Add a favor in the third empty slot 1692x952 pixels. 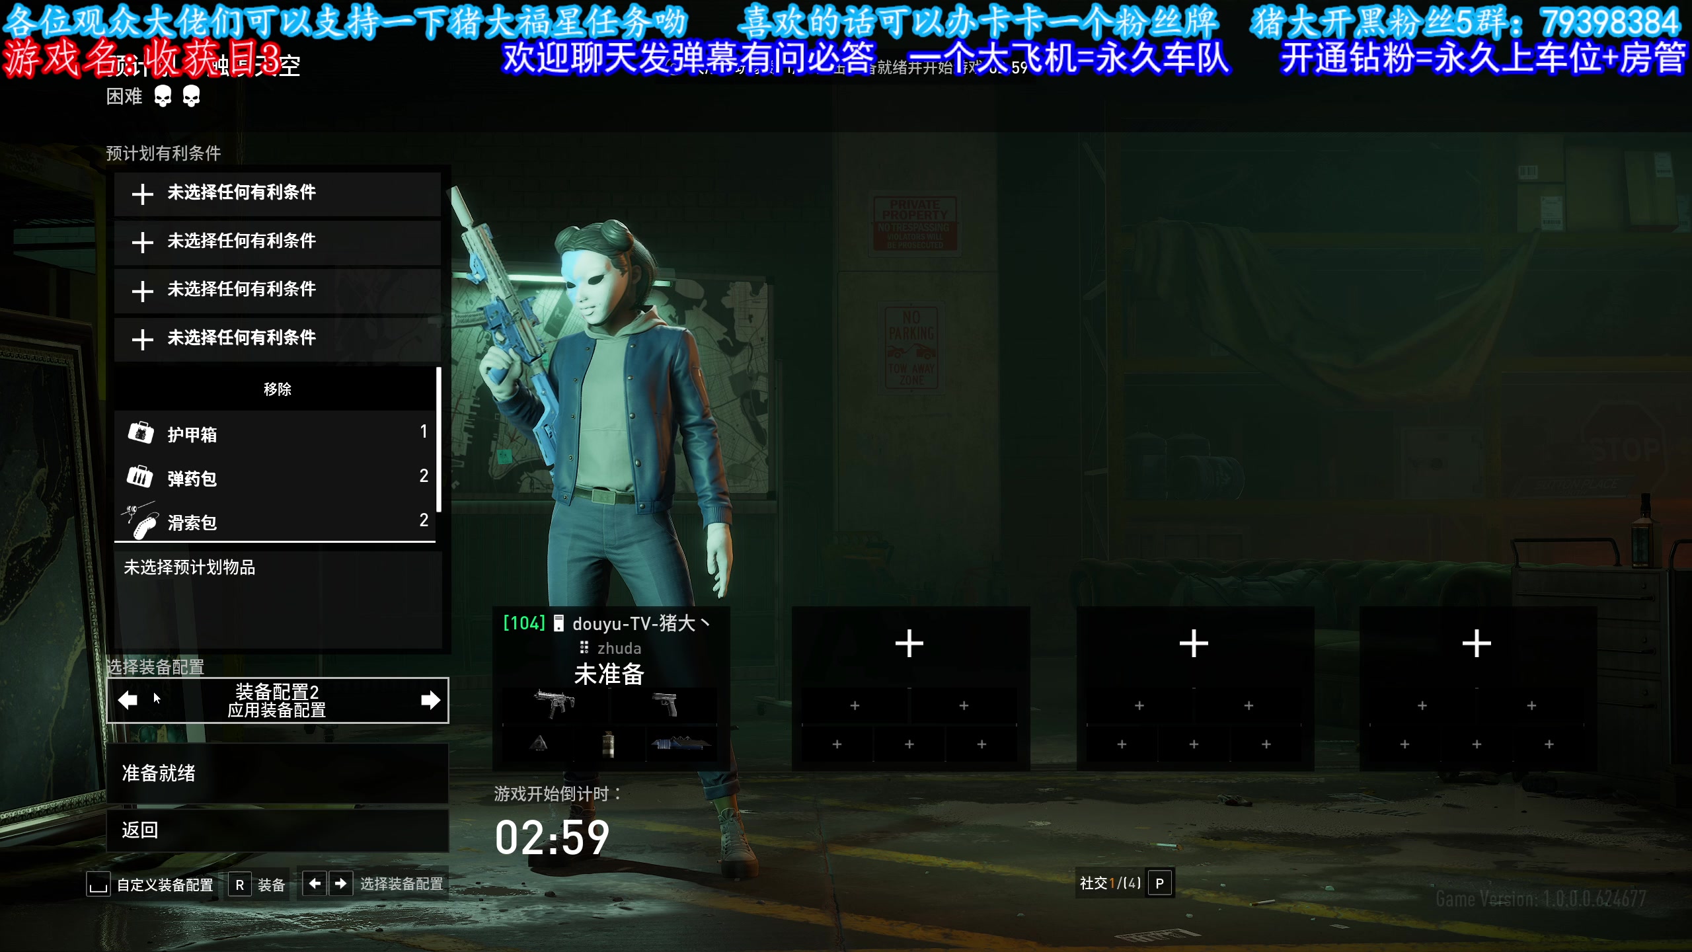point(277,290)
